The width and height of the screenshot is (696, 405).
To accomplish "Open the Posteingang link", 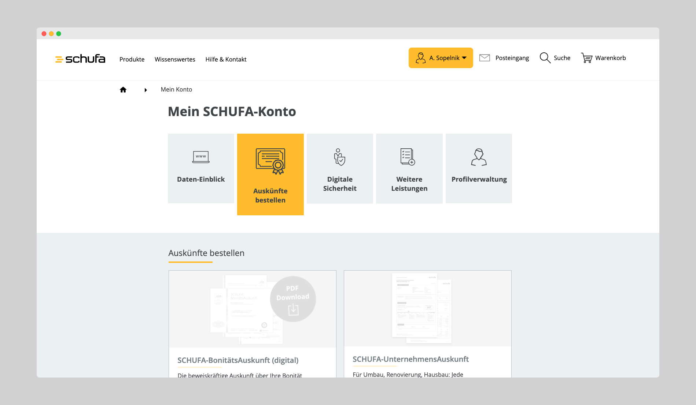I will click(512, 58).
